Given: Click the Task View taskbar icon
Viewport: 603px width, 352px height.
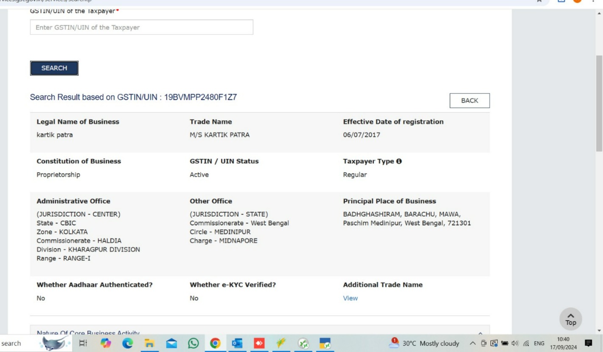Looking at the screenshot, I should (83, 343).
